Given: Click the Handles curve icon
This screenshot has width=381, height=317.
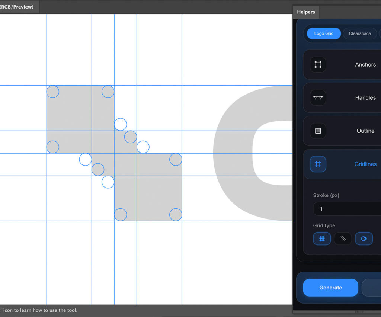Looking at the screenshot, I should point(318,97).
